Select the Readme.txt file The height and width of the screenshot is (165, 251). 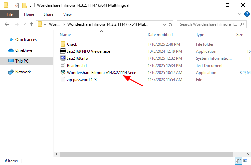click(77, 66)
